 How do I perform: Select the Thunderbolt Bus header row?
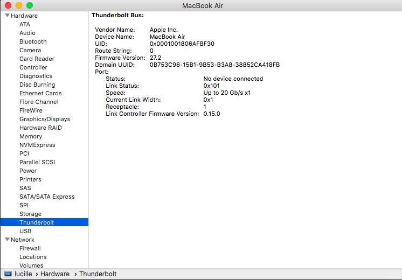coord(117,16)
